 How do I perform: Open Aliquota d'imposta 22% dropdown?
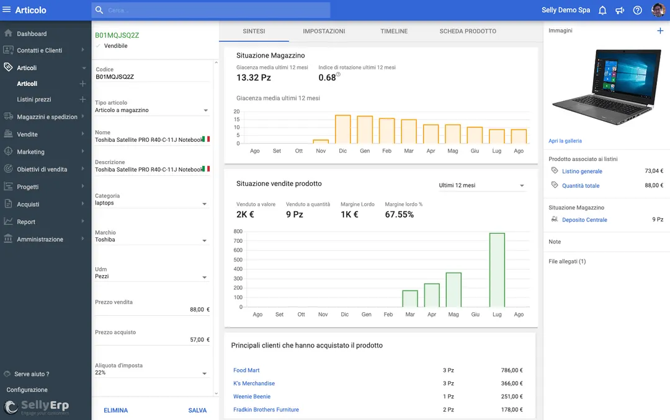click(x=153, y=373)
